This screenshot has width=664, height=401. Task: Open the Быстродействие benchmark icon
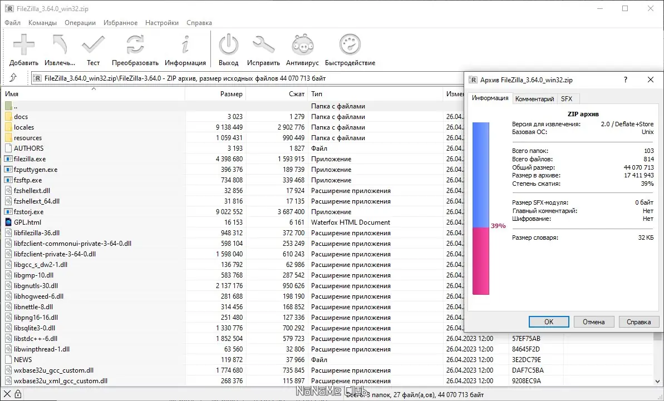[350, 44]
